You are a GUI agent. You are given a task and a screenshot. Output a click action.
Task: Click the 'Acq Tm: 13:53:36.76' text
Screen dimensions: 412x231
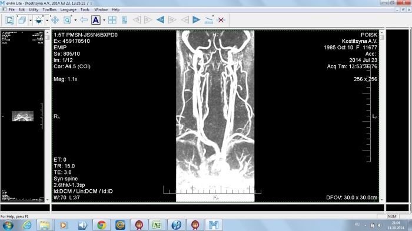coord(352,66)
